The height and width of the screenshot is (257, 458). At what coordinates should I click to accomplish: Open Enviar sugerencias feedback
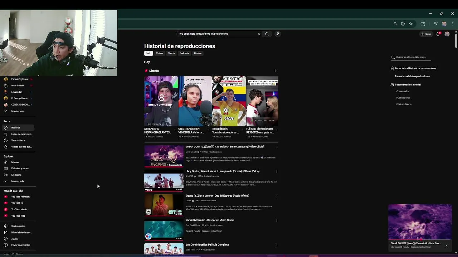pyautogui.click(x=17, y=245)
